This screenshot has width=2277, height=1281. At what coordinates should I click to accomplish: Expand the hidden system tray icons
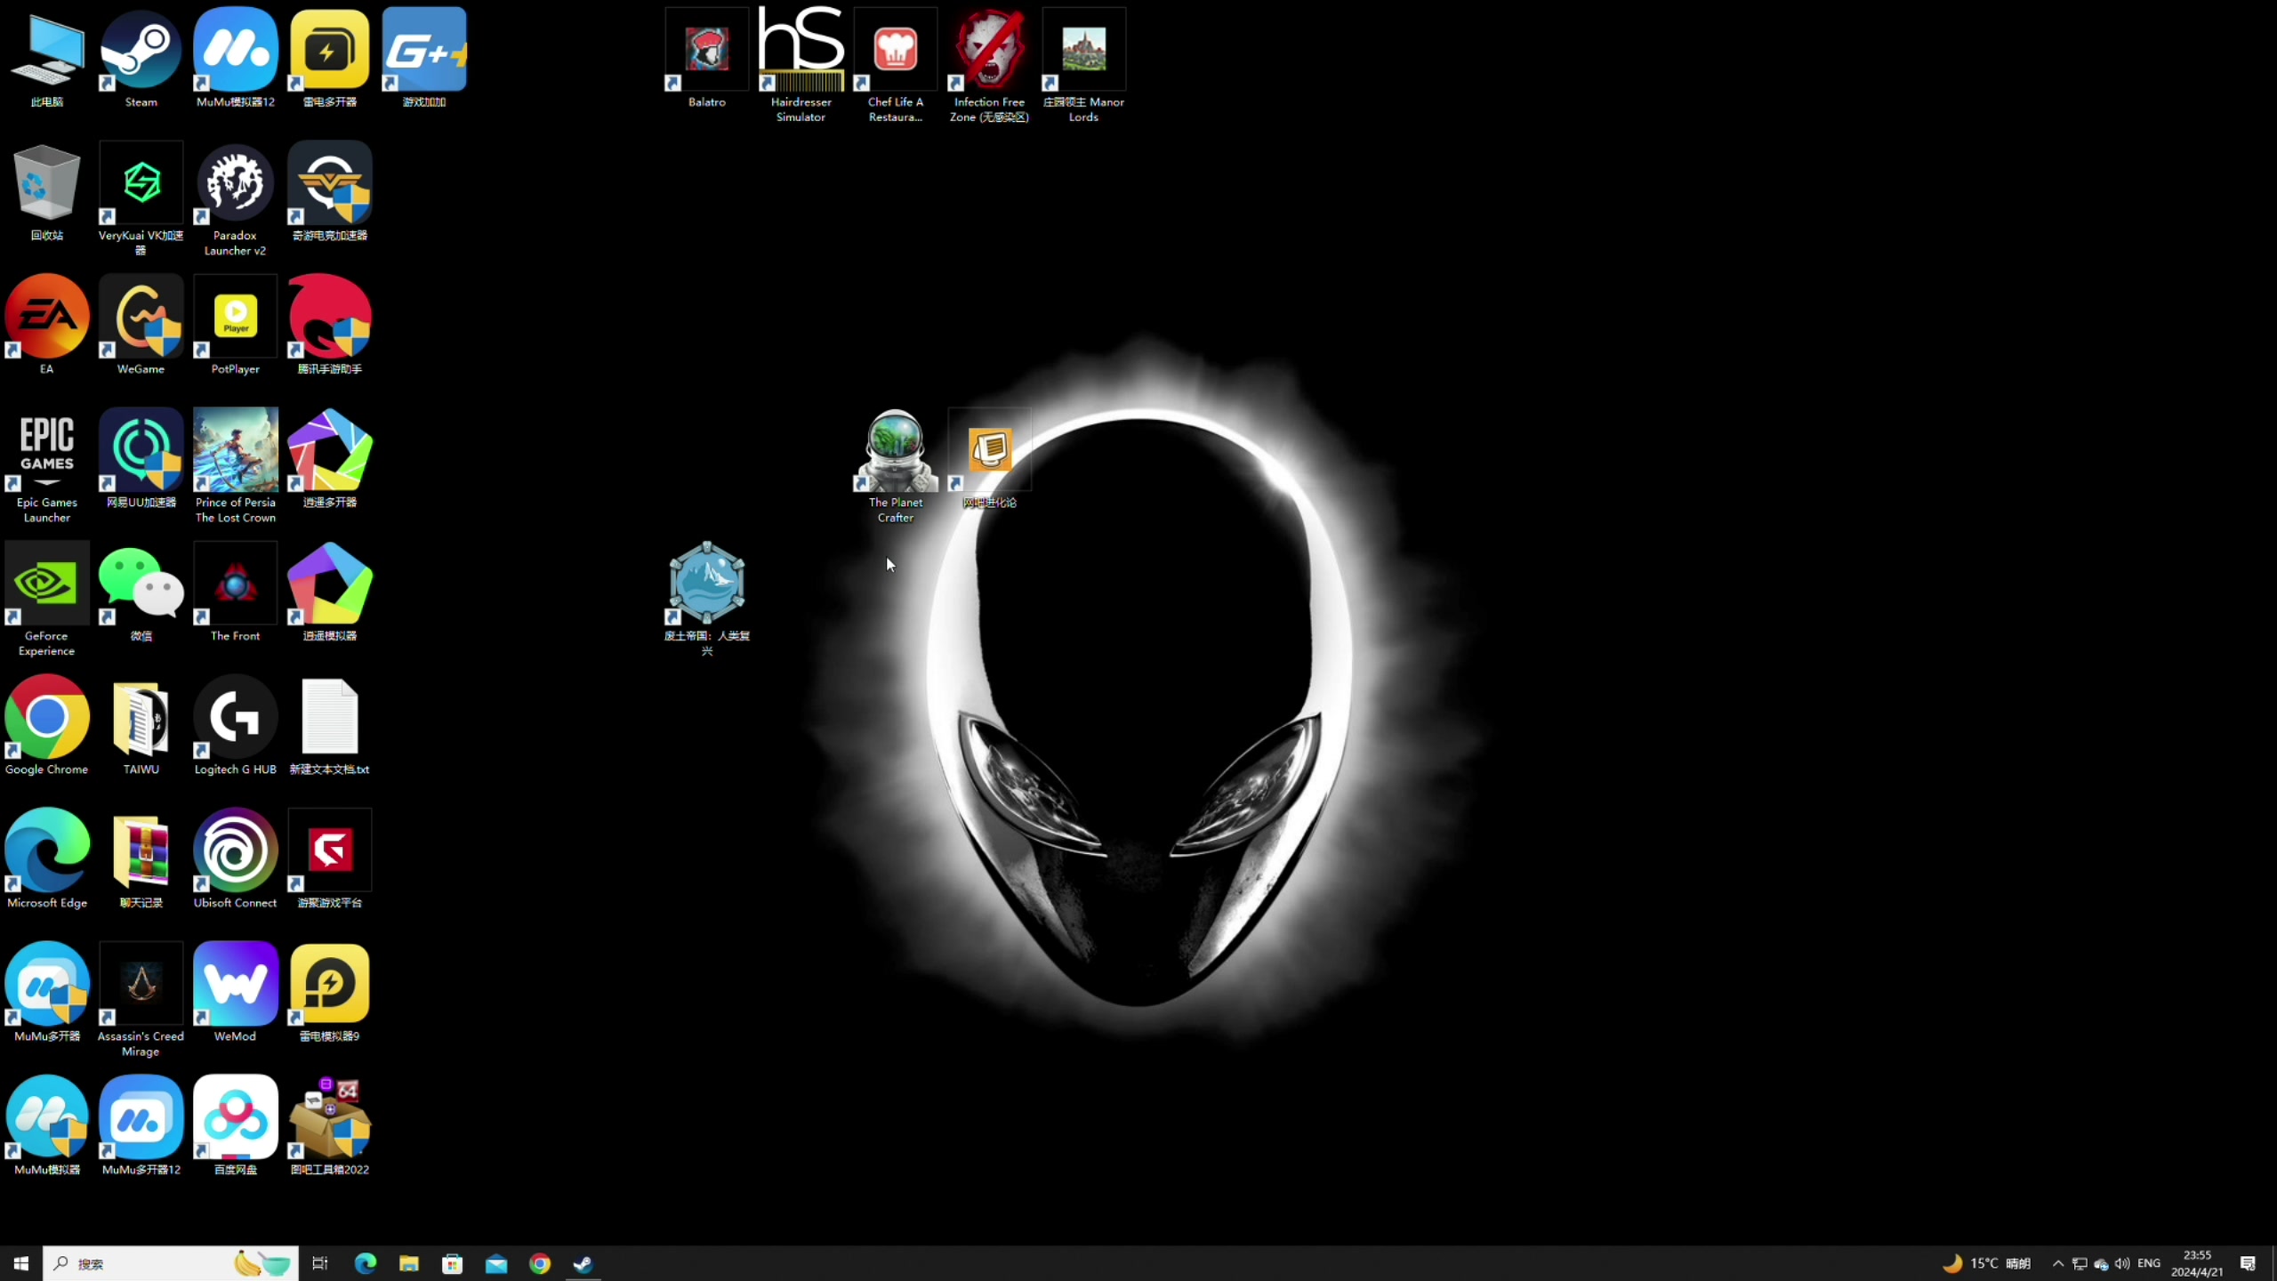pos(2057,1263)
